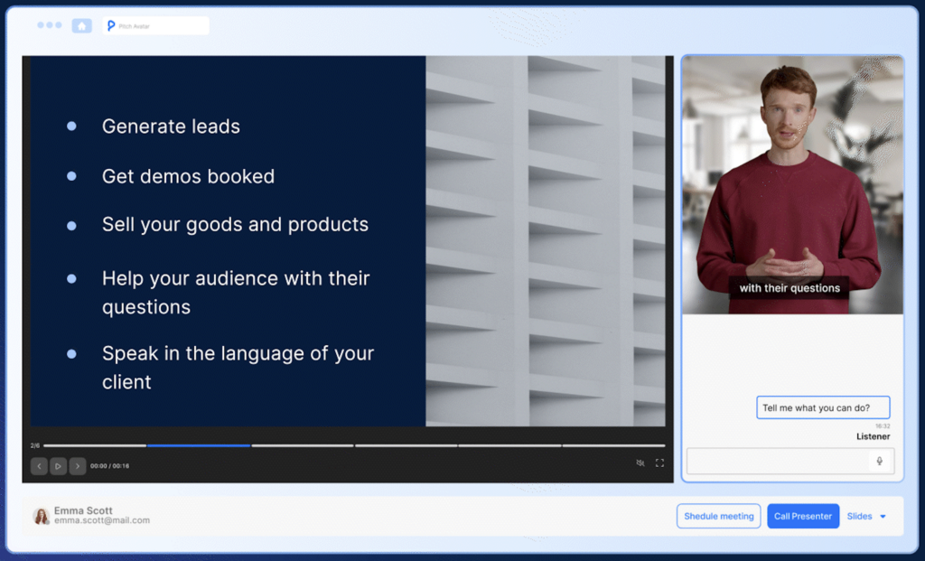
Task: Advance to next slide arrow button
Action: (78, 466)
